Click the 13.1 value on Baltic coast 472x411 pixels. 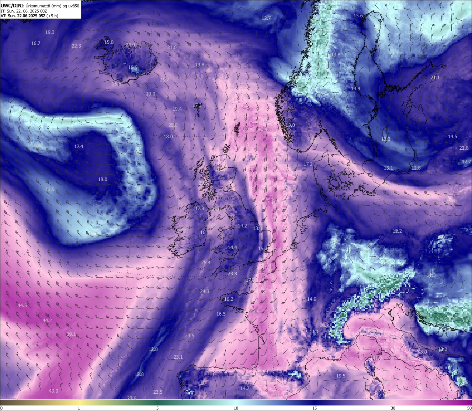click(x=388, y=168)
